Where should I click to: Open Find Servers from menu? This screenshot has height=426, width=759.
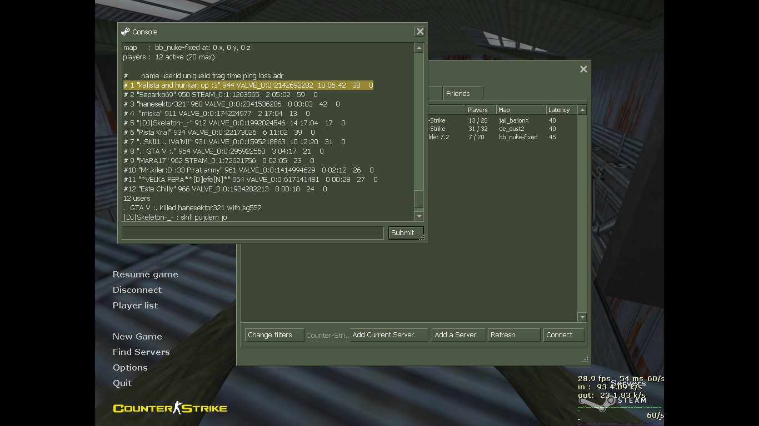tap(141, 352)
